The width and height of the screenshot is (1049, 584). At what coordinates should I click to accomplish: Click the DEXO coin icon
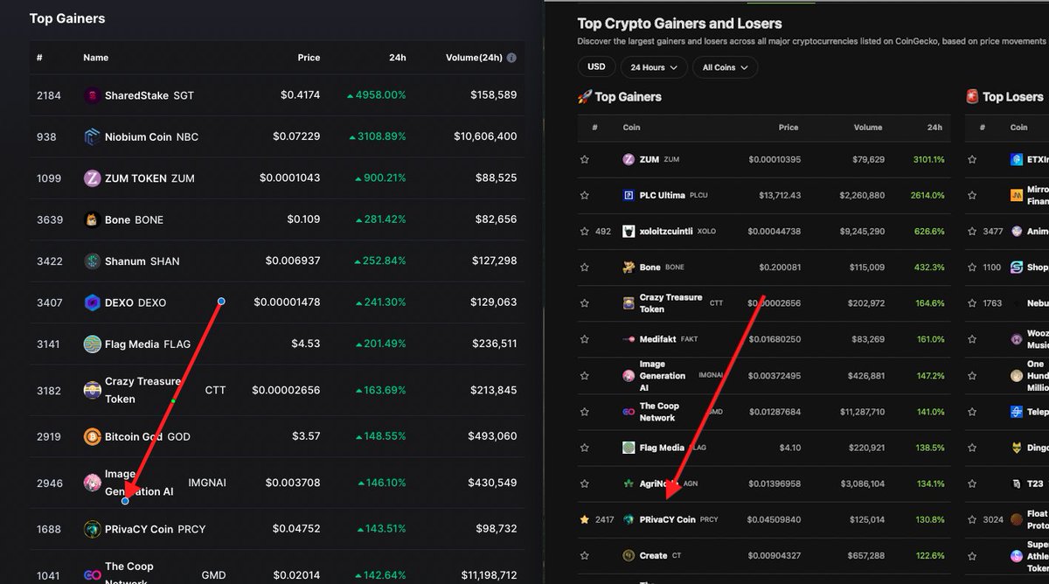point(92,302)
